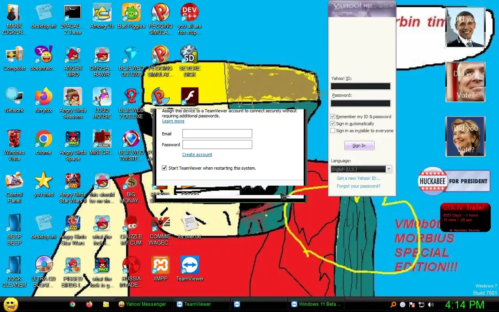
Task: Open the Windows Vista recycle bin icon
Action: [x=14, y=145]
